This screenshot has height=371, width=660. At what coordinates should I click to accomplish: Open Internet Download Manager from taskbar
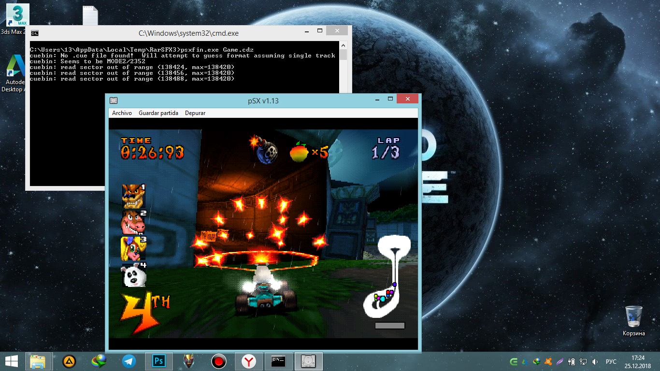[99, 361]
